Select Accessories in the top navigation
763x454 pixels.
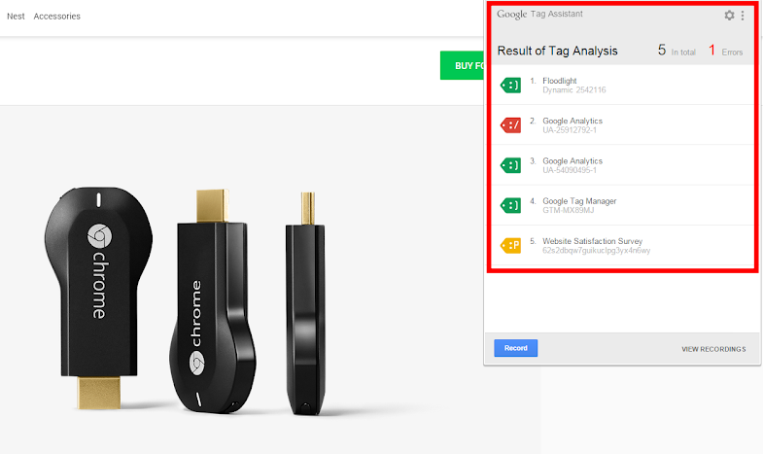[x=57, y=17]
